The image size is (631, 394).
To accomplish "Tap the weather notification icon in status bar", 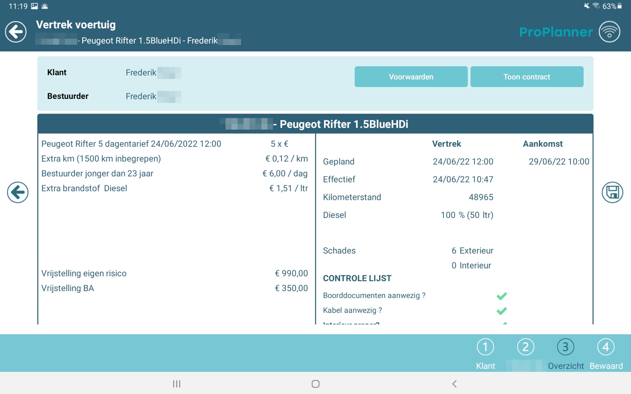I will (x=45, y=6).
